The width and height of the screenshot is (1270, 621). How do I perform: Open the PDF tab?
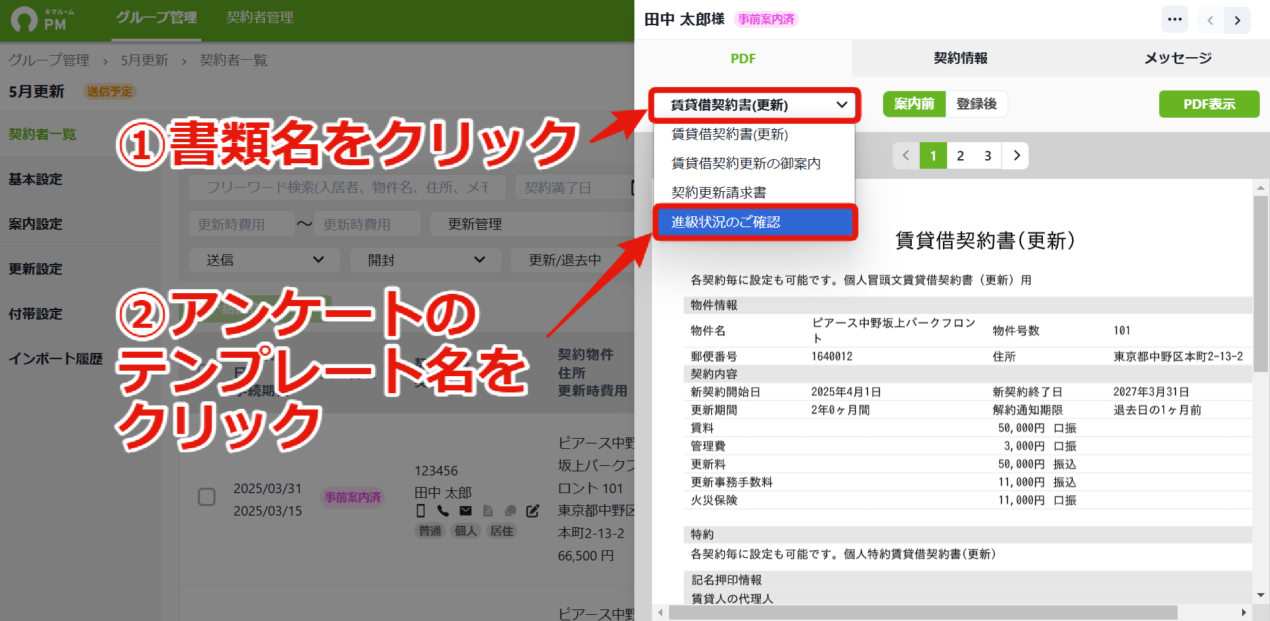tap(743, 58)
